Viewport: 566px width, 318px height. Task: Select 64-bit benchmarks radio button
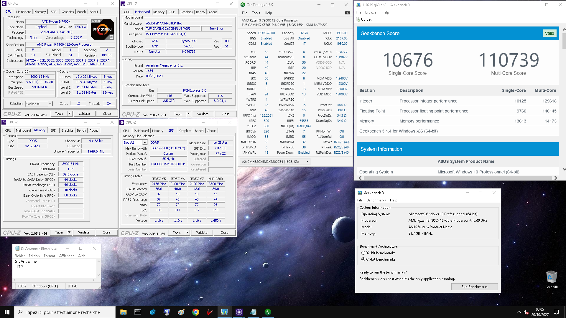tap(363, 259)
